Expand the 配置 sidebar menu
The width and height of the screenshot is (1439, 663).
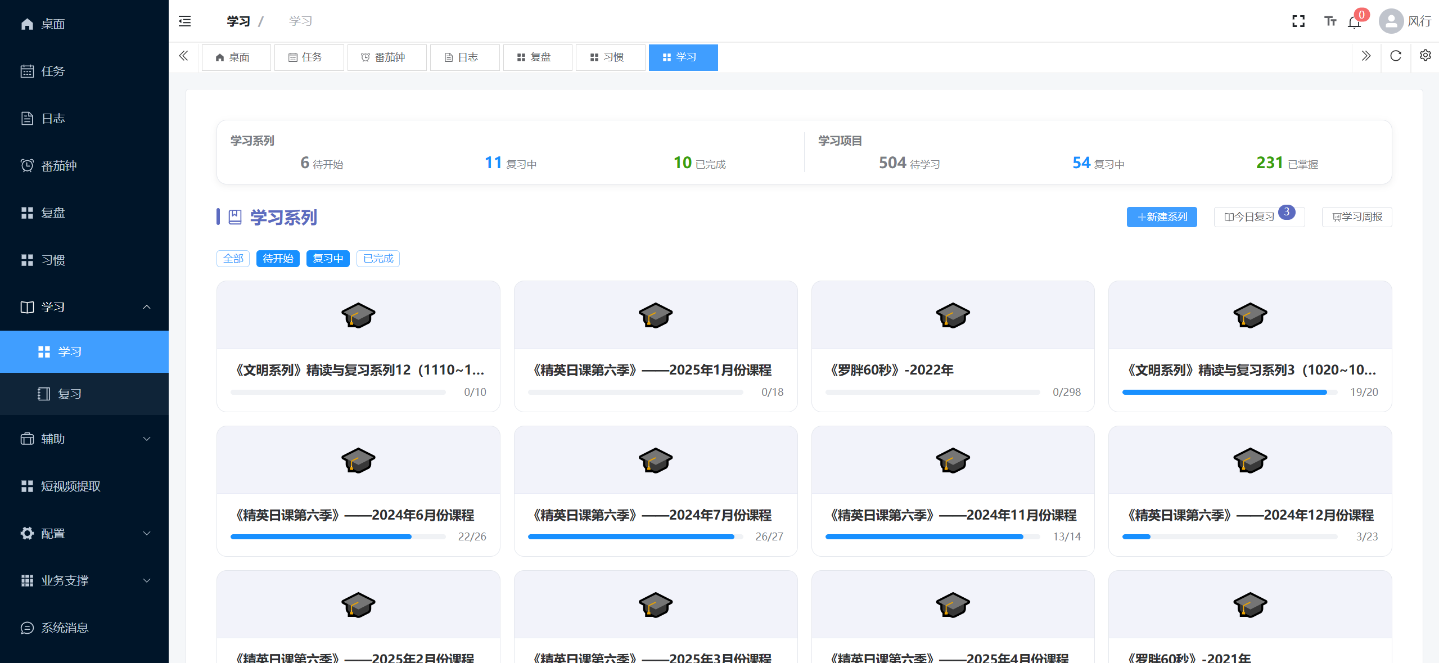click(x=84, y=533)
